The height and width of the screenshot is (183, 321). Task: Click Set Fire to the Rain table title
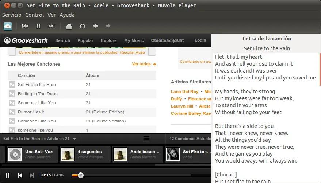pyautogui.click(x=37, y=85)
